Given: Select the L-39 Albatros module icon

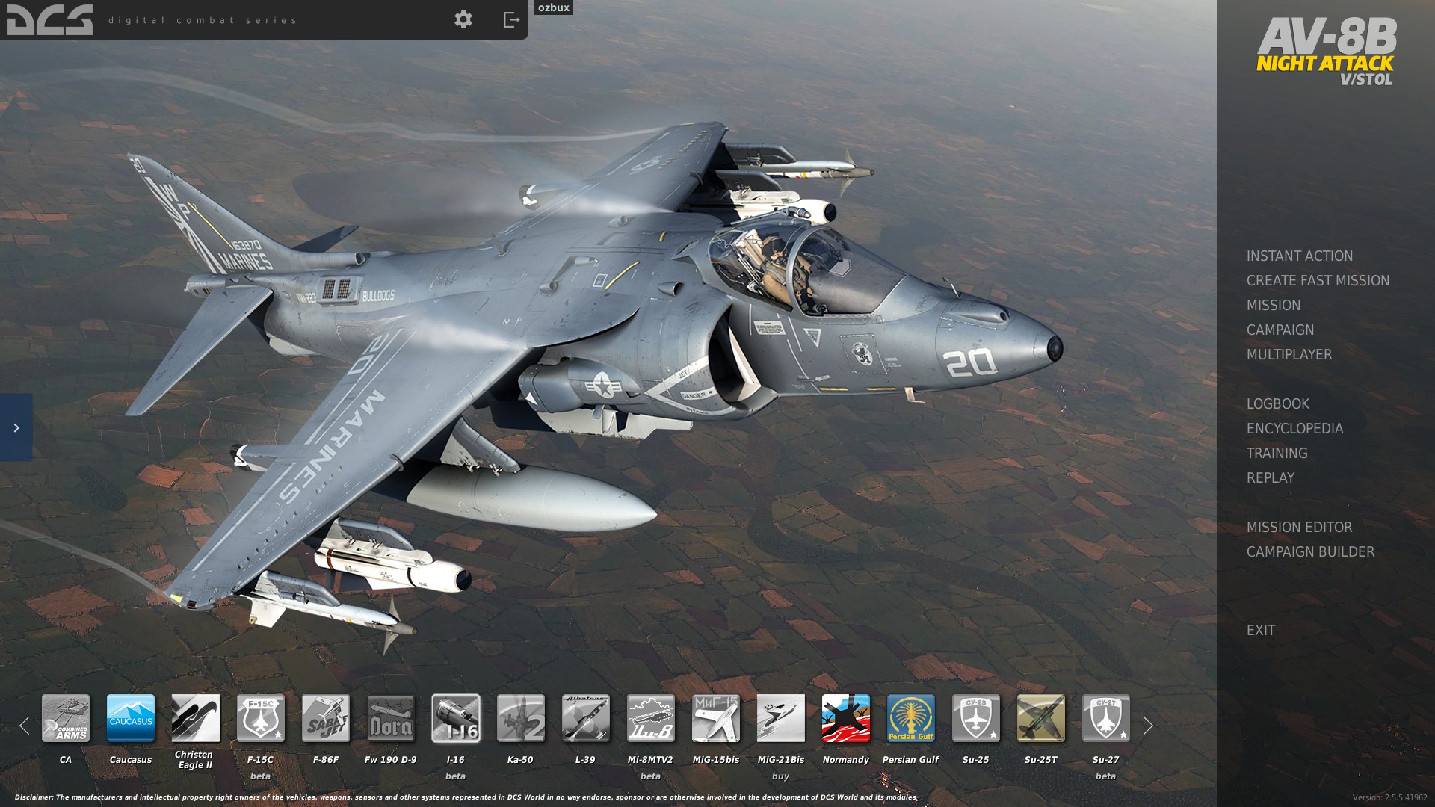Looking at the screenshot, I should coord(586,718).
